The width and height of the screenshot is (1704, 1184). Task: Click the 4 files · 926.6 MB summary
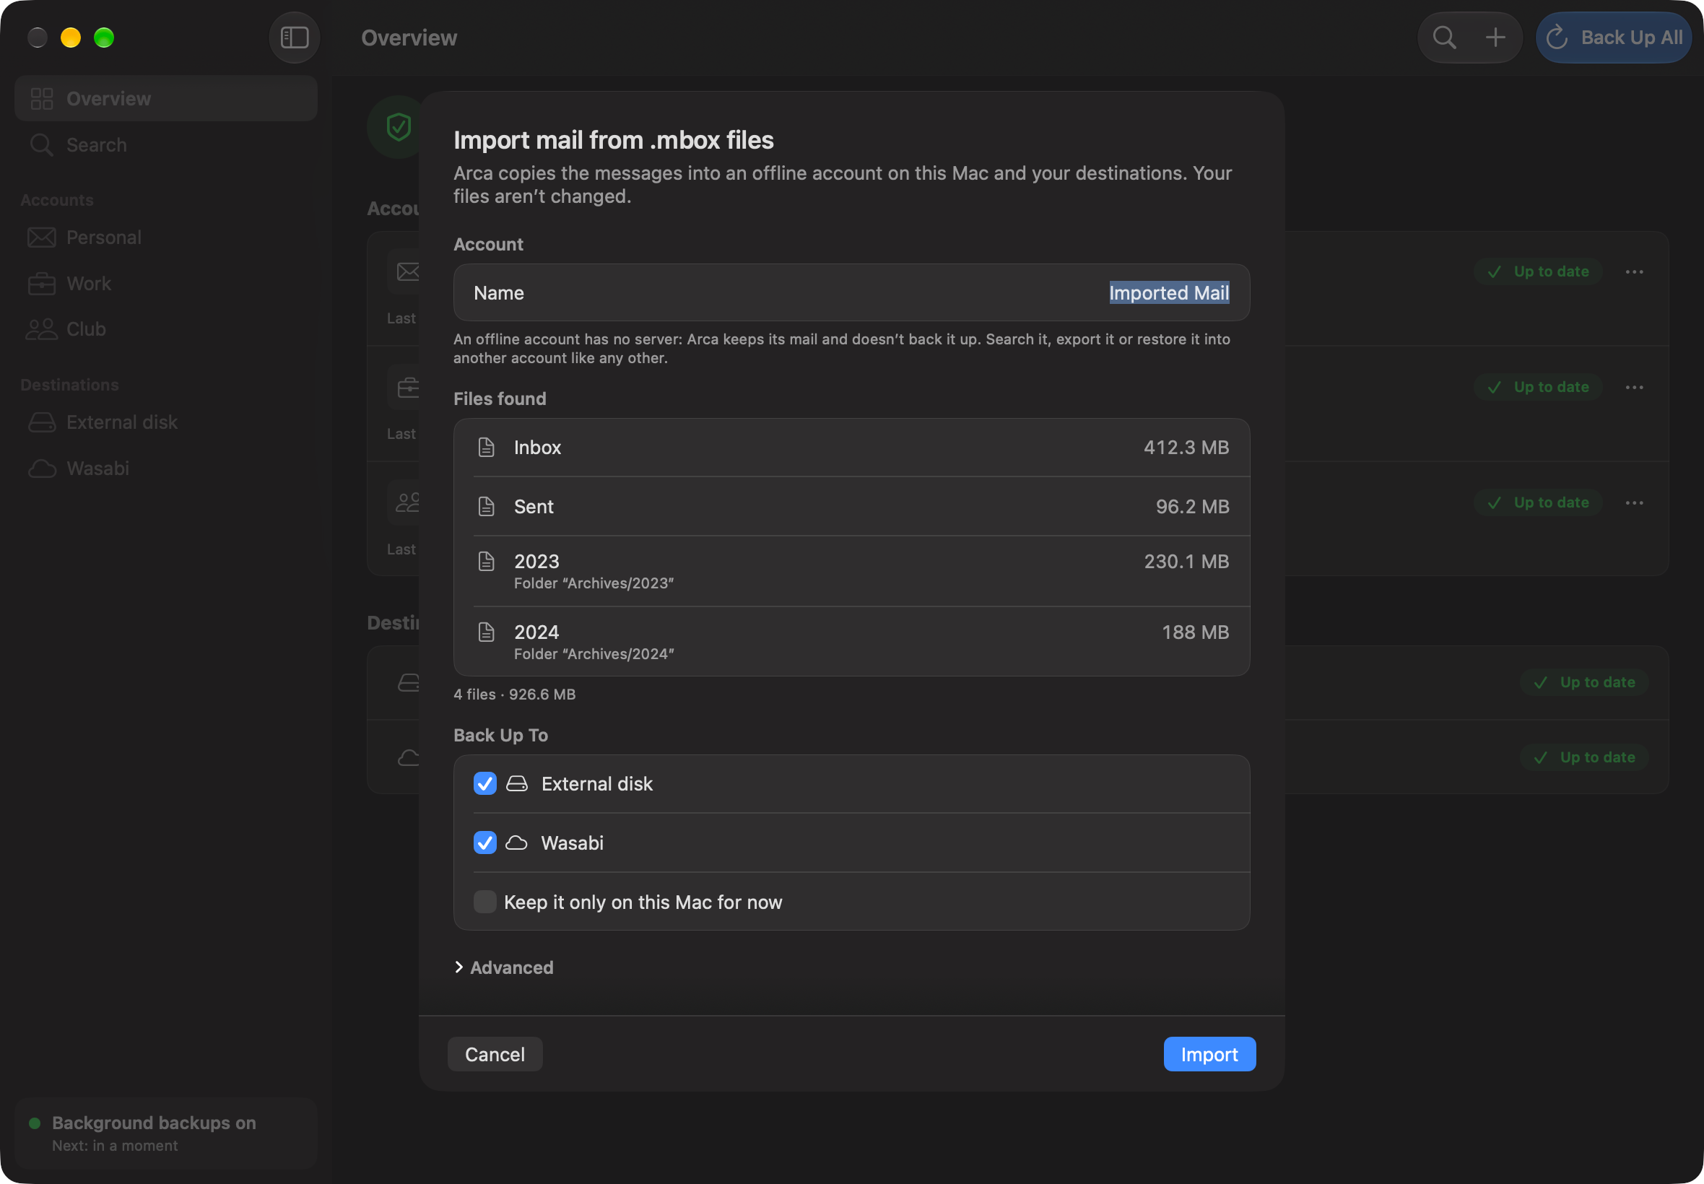[515, 695]
